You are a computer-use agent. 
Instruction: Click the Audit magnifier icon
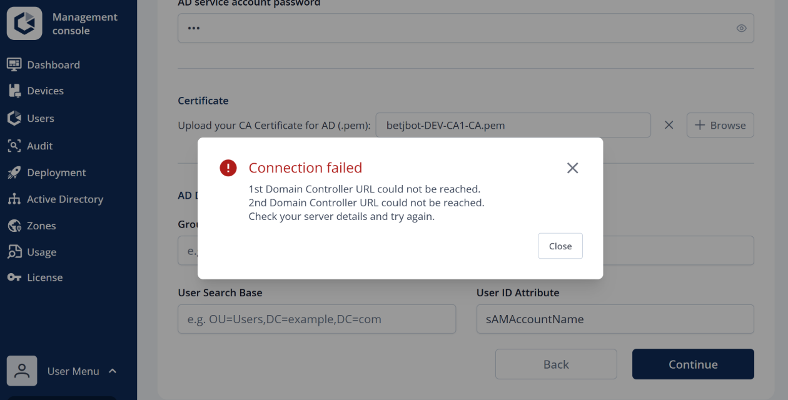pyautogui.click(x=14, y=146)
